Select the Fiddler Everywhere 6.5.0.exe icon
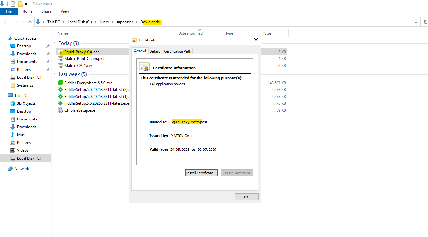Image resolution: width=428 pixels, height=237 pixels. coord(60,83)
